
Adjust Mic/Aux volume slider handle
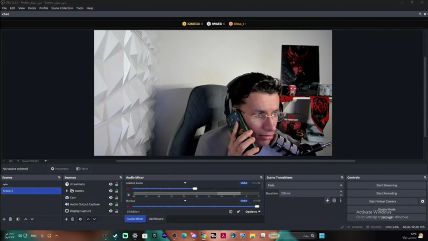pos(257,206)
